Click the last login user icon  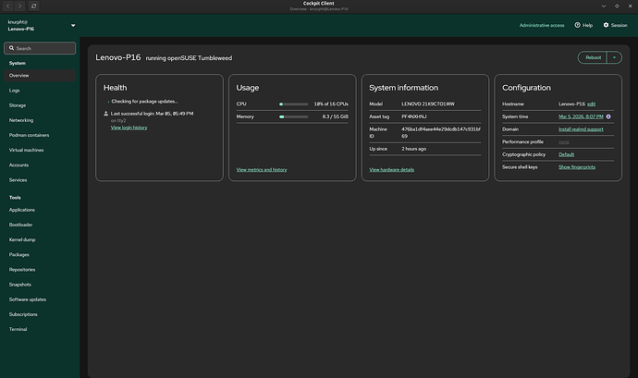[x=105, y=114]
